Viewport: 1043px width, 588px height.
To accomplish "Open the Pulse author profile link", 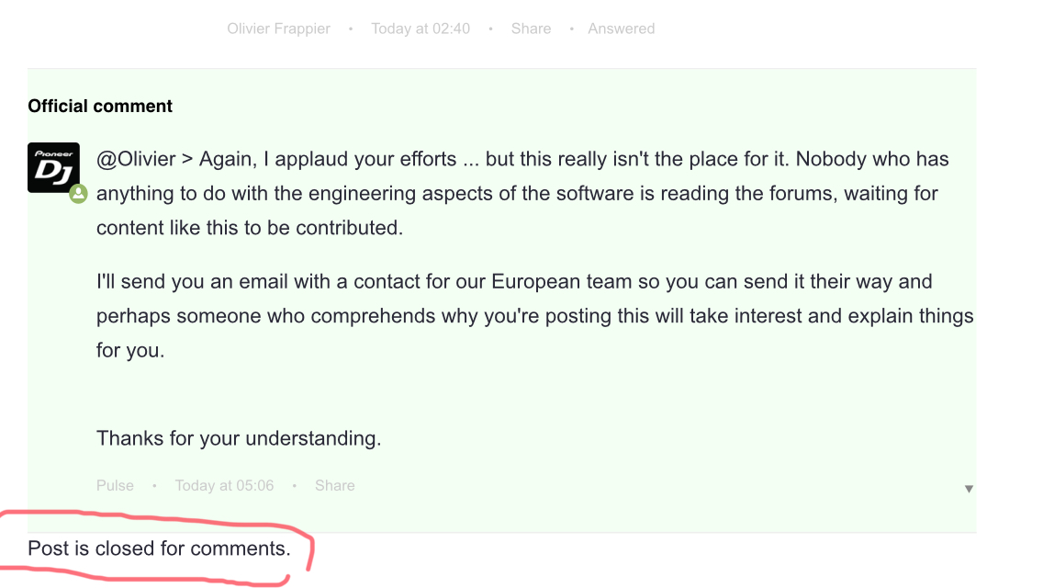I will [115, 485].
